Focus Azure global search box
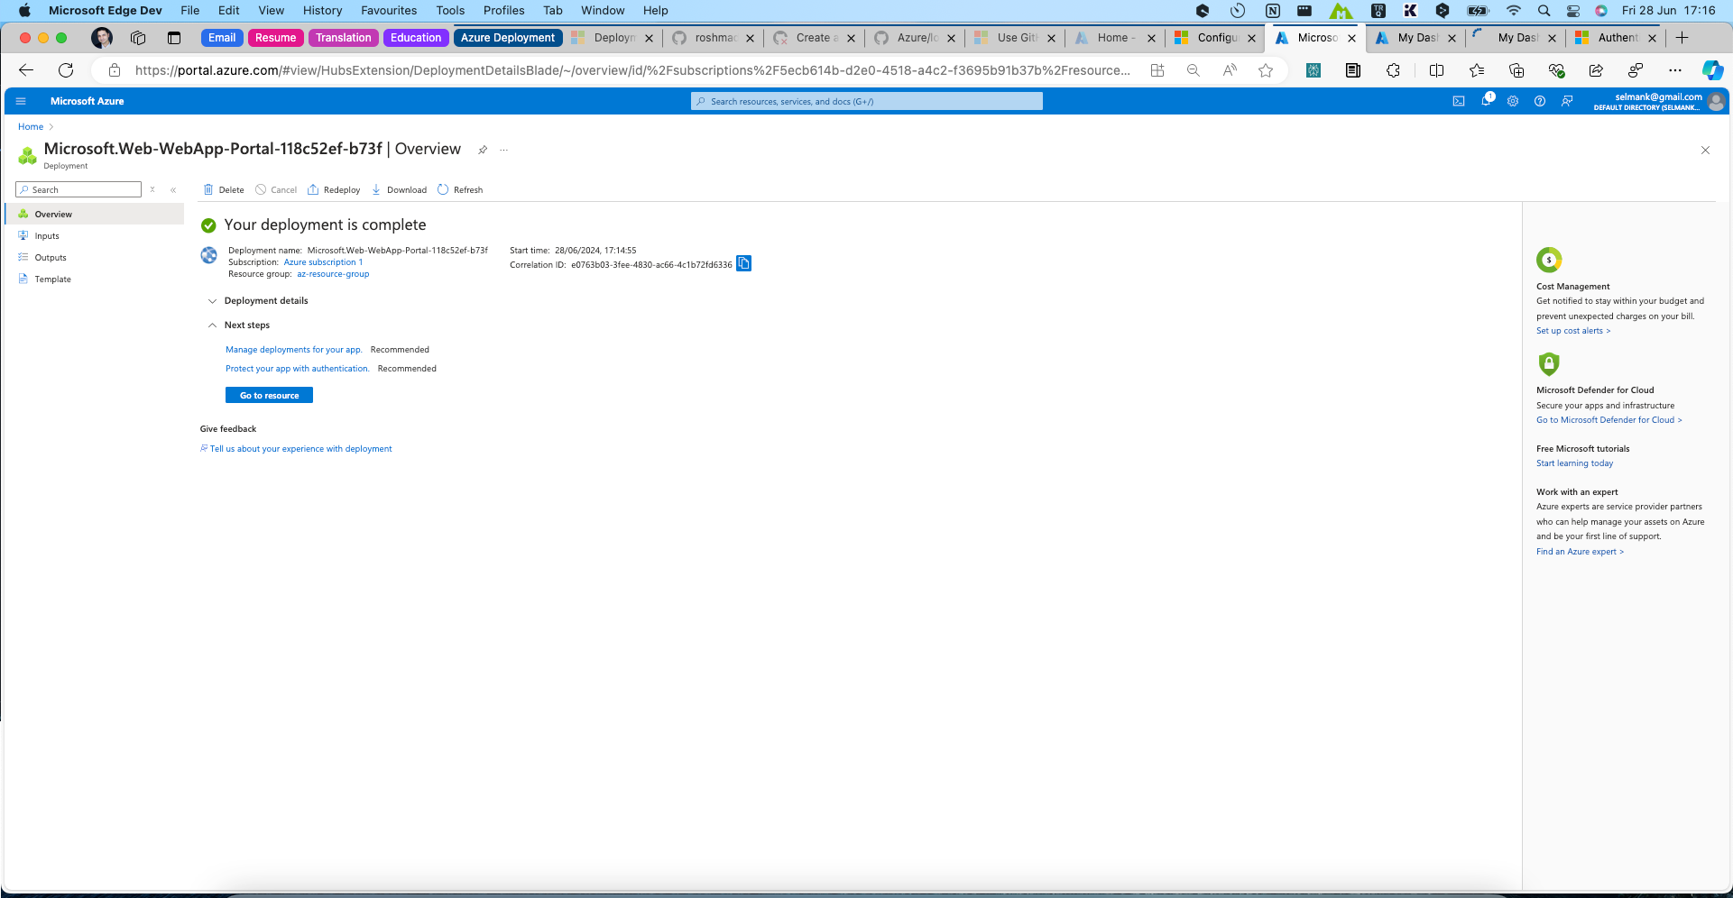Image resolution: width=1733 pixels, height=898 pixels. coord(867,101)
